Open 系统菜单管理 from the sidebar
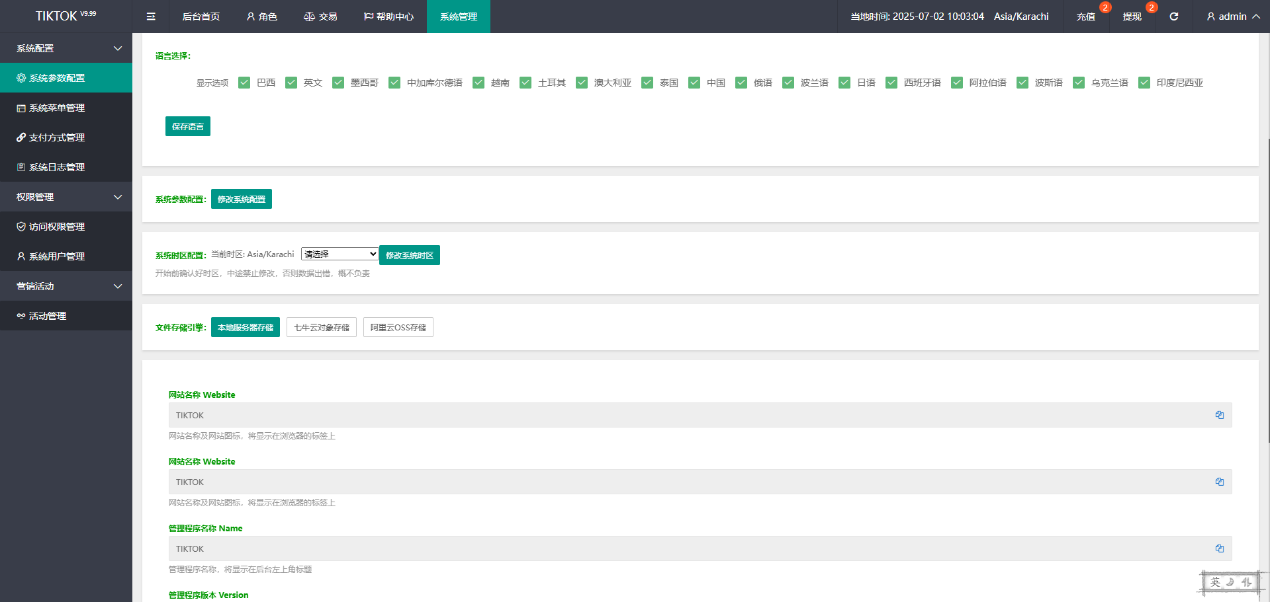This screenshot has height=602, width=1270. 57,108
